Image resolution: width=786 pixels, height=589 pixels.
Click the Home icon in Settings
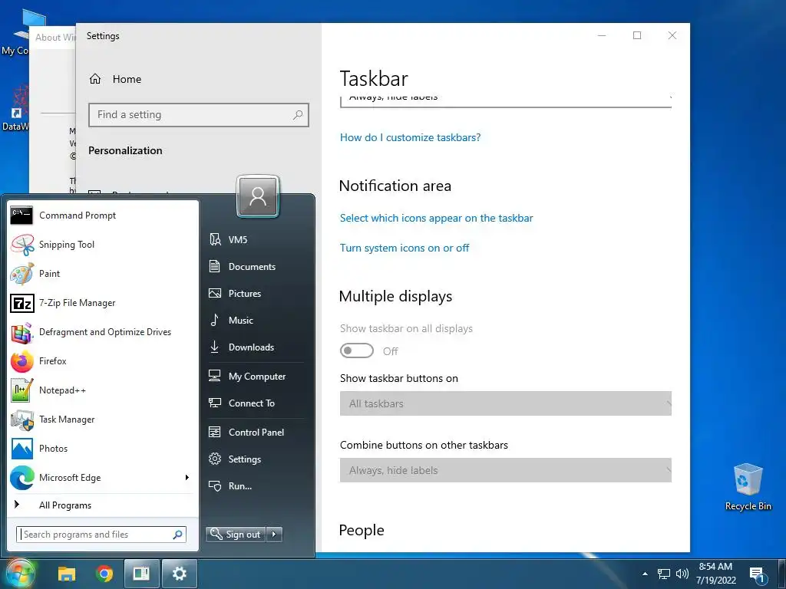pos(95,79)
